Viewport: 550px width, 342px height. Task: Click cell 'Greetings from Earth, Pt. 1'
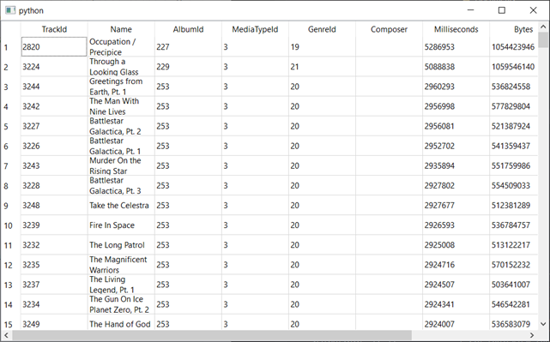[x=121, y=87]
